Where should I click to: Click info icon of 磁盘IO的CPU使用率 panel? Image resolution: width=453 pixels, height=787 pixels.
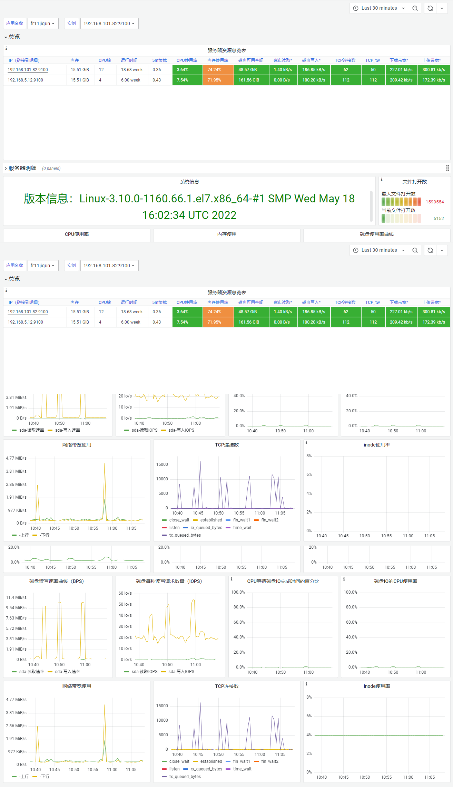pyautogui.click(x=344, y=579)
